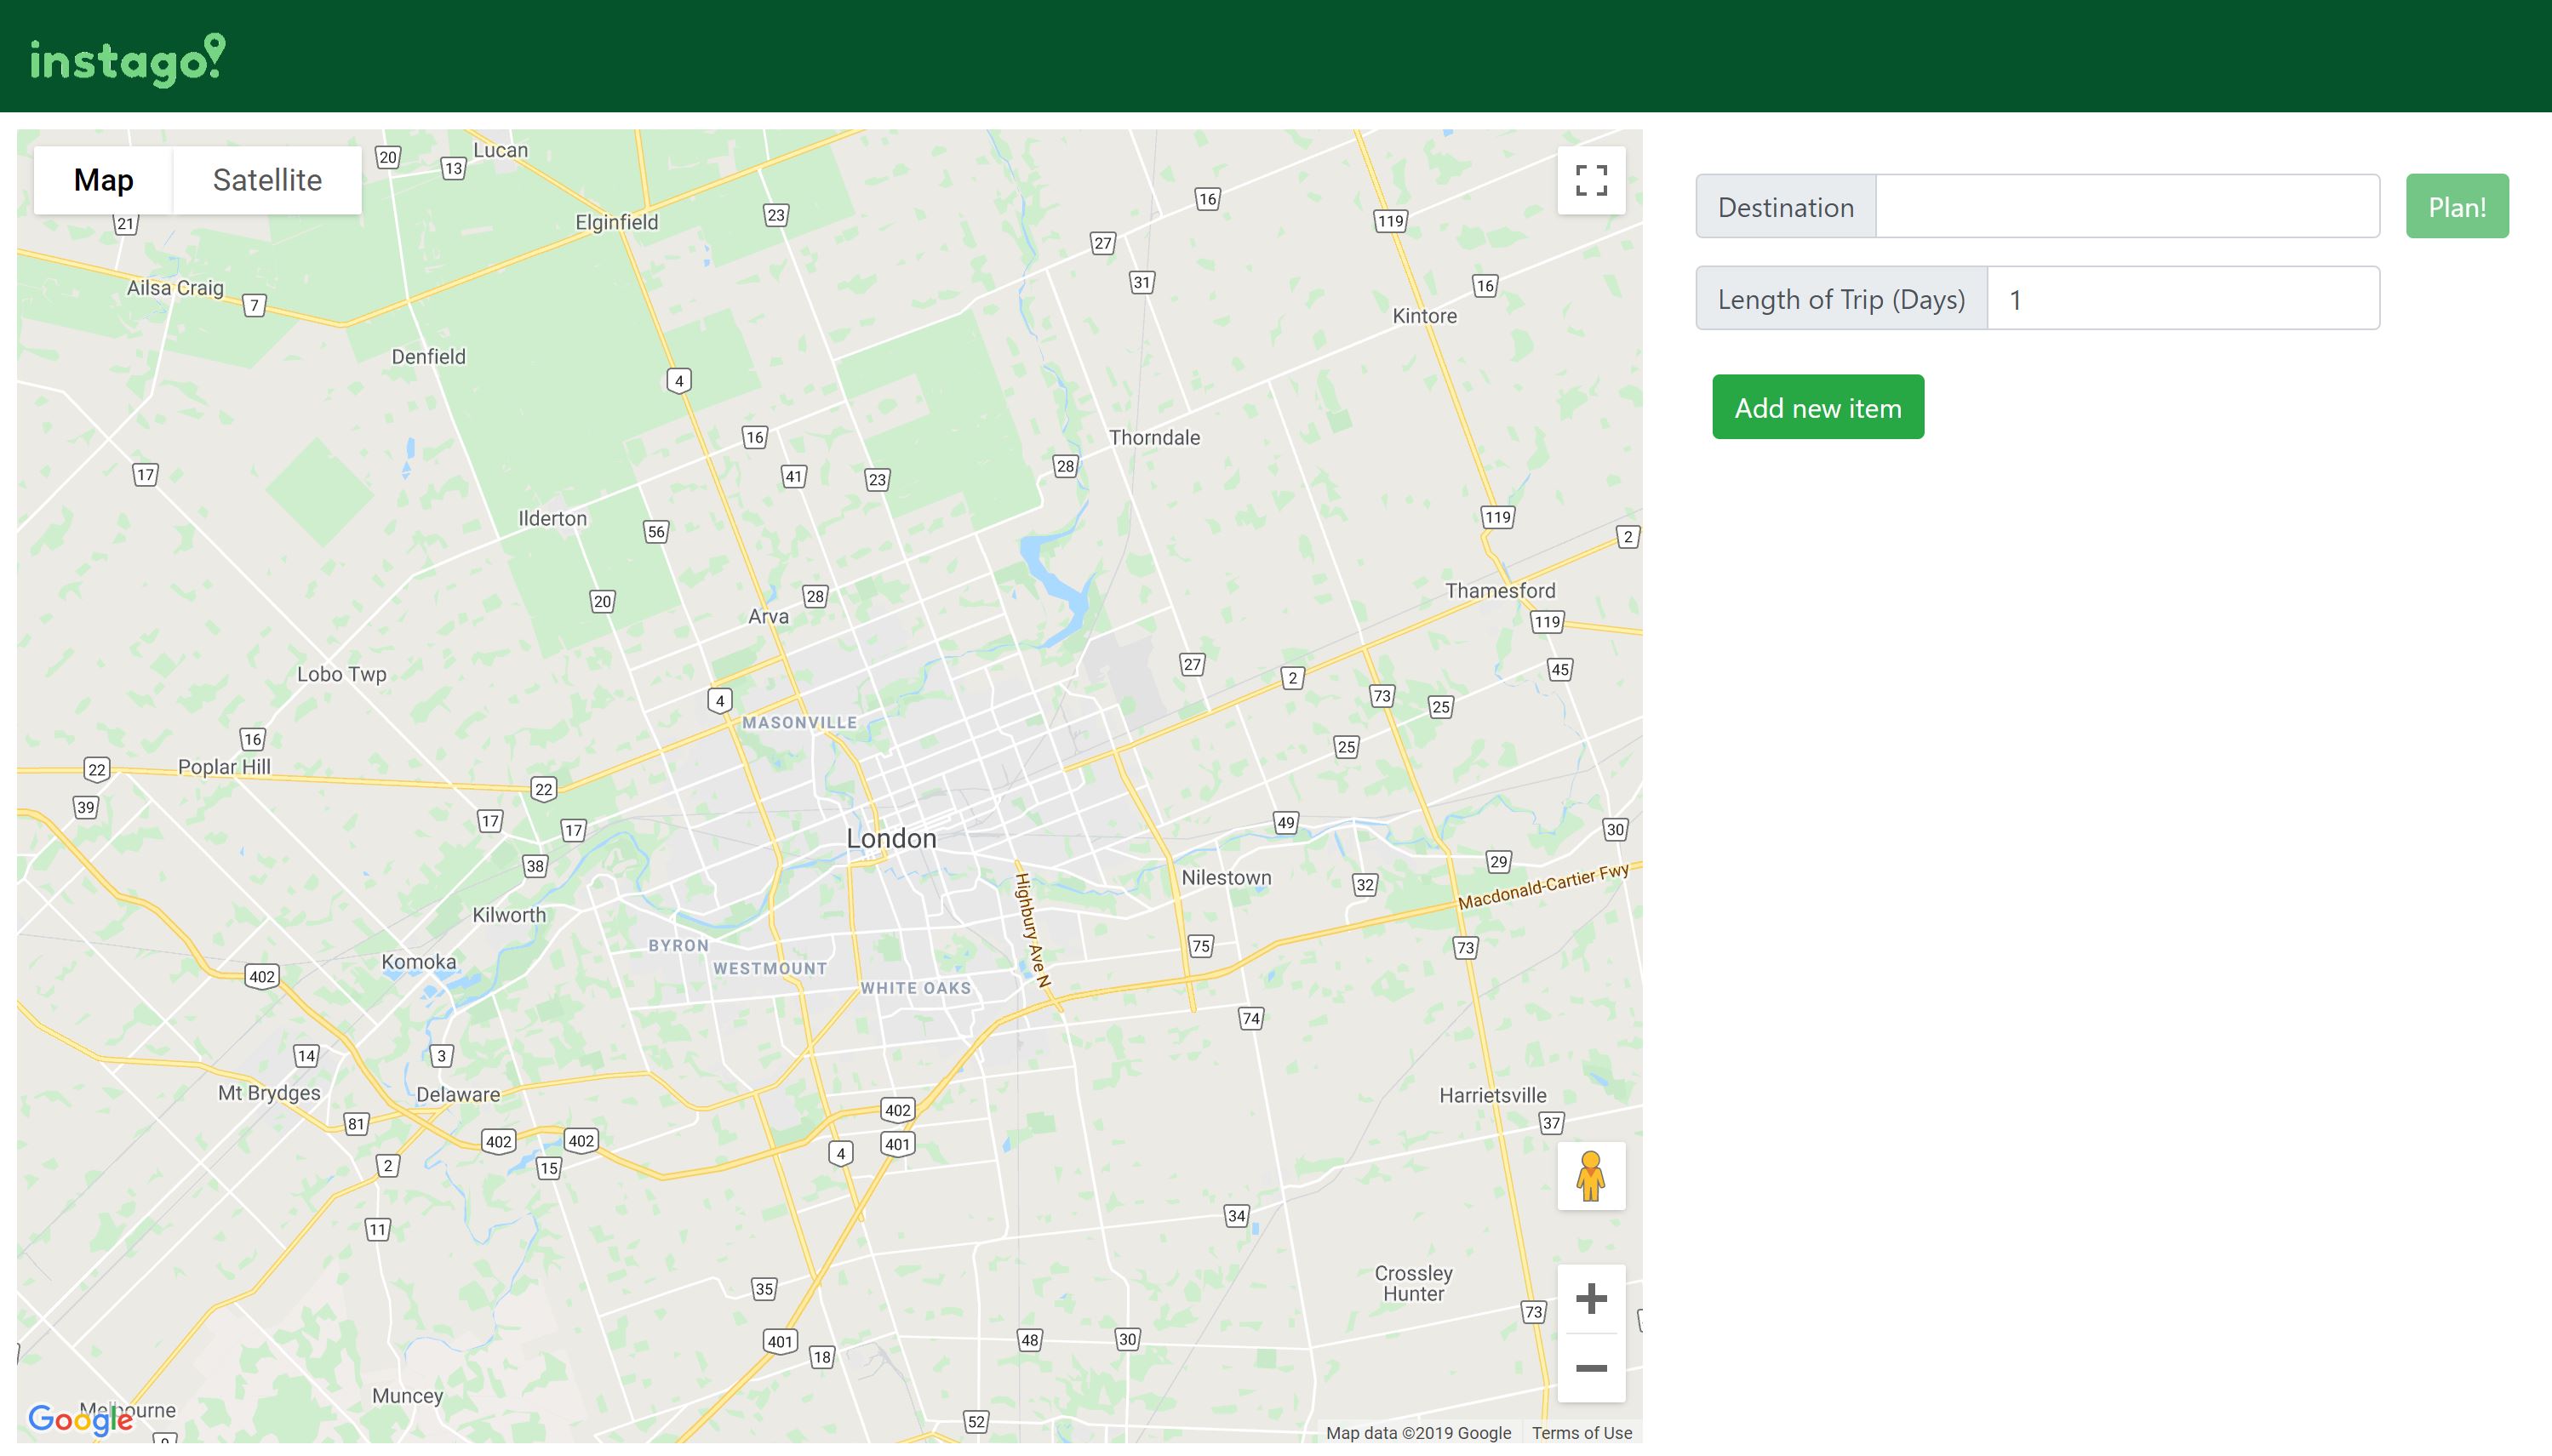
Task: Open the Terms of Use link
Action: [x=1581, y=1433]
